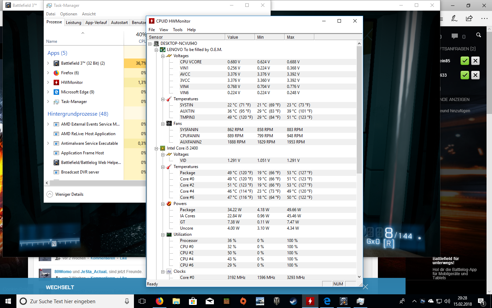Image resolution: width=492 pixels, height=308 pixels.
Task: Expand the Battlefield 3 process group in Task-Manager
Action: (x=48, y=63)
